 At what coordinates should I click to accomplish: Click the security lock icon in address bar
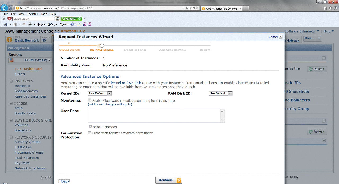(187, 8)
